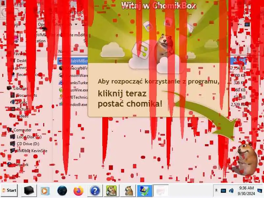Click the network tray icon
Viewport: 264px width, 198px height.
(231, 191)
